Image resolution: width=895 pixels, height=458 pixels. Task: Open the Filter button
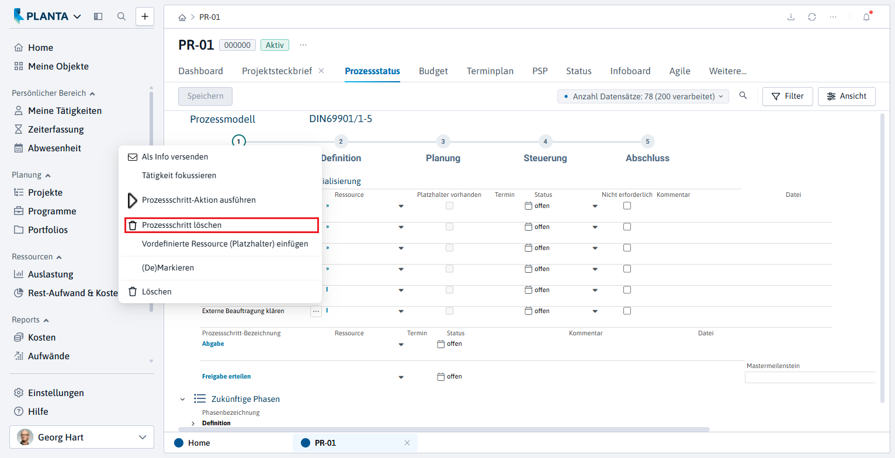pyautogui.click(x=788, y=96)
